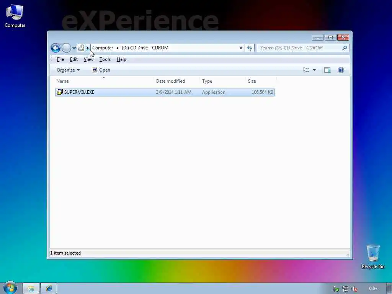
Task: Click Open in the command bar
Action: pos(101,70)
